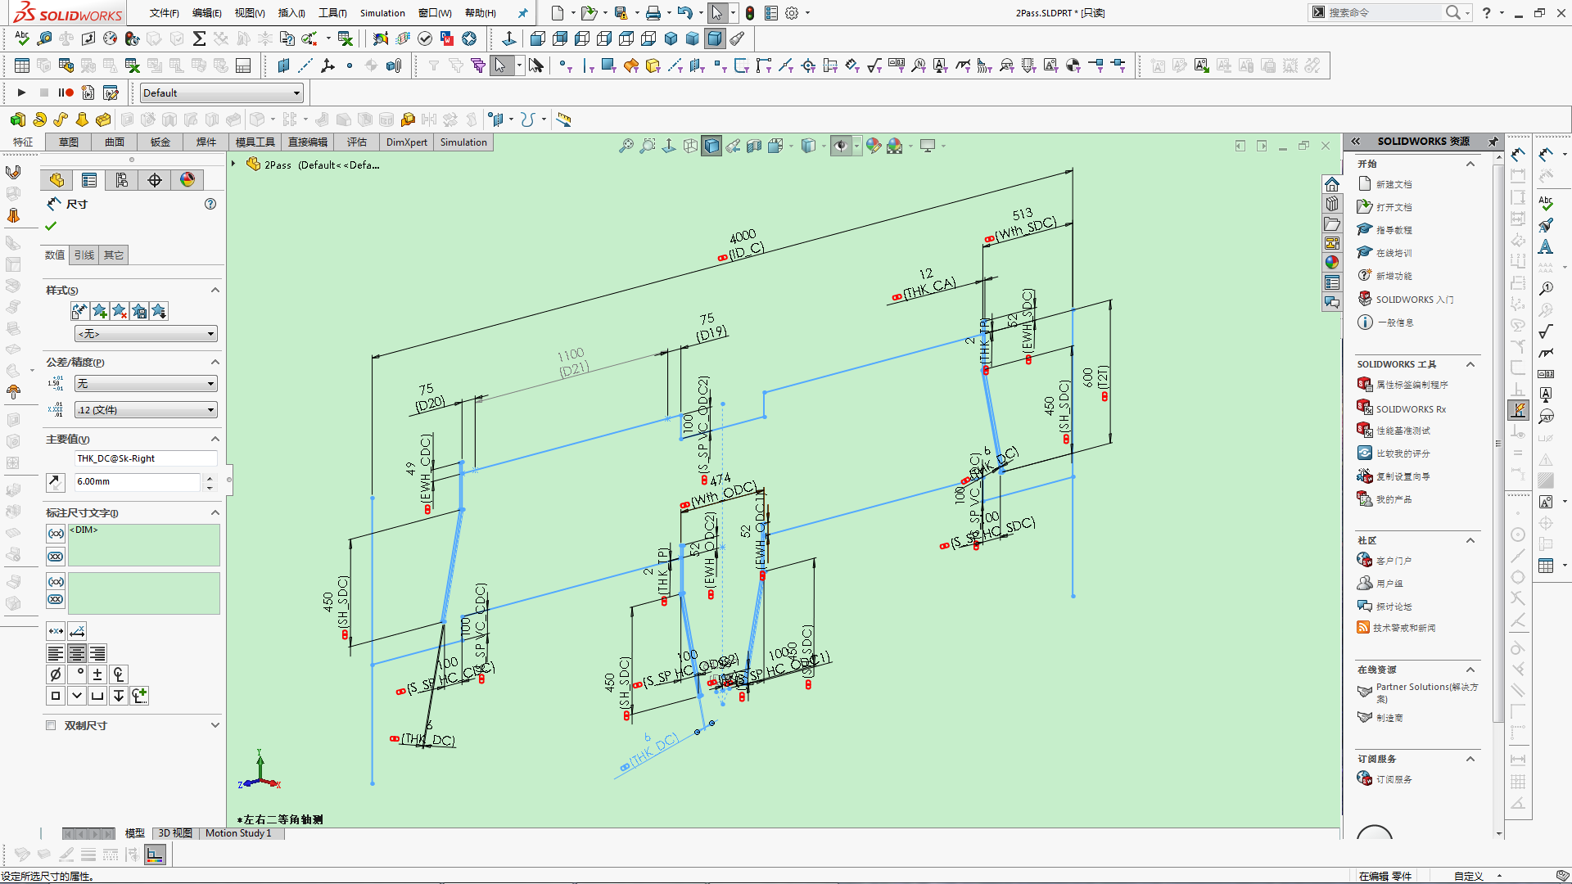The height and width of the screenshot is (884, 1572).
Task: Click the Rebuild traffic light icon
Action: [x=749, y=13]
